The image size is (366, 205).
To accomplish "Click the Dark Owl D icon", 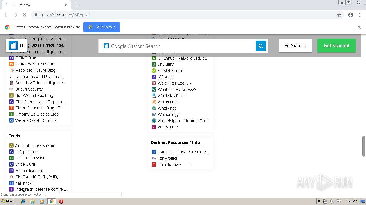I will pyautogui.click(x=154, y=152).
